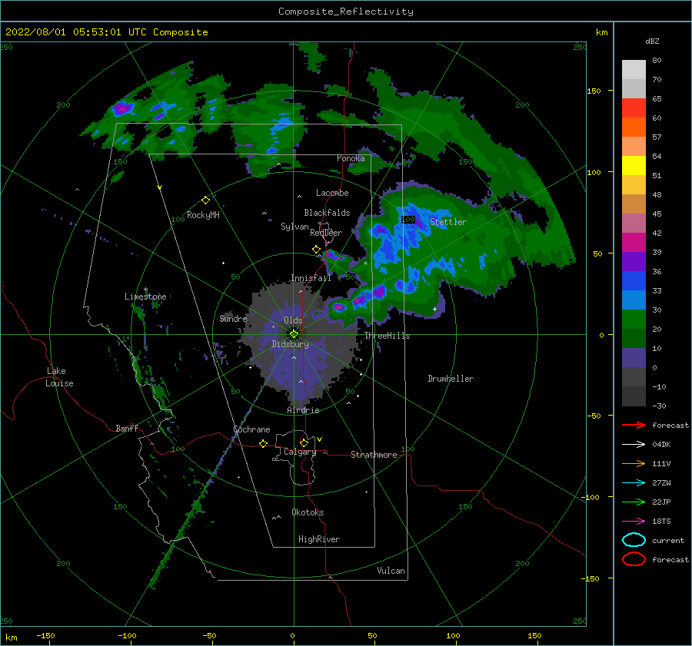This screenshot has width=692, height=646.
Task: Click the Calgary label
Action: pos(300,452)
